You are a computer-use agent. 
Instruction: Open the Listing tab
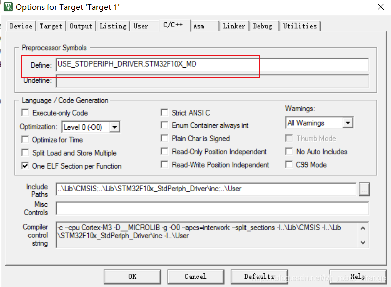(113, 26)
